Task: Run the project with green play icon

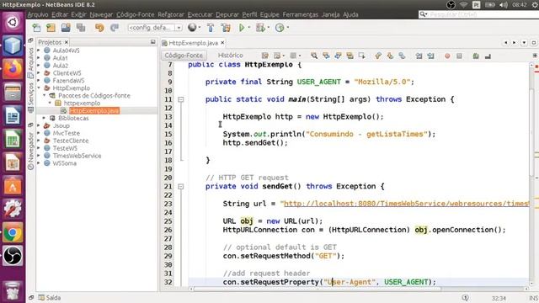Action: tap(242, 28)
